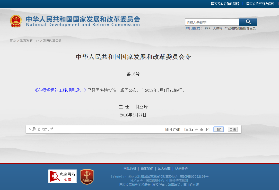Set font size to 小

click(x=207, y=130)
